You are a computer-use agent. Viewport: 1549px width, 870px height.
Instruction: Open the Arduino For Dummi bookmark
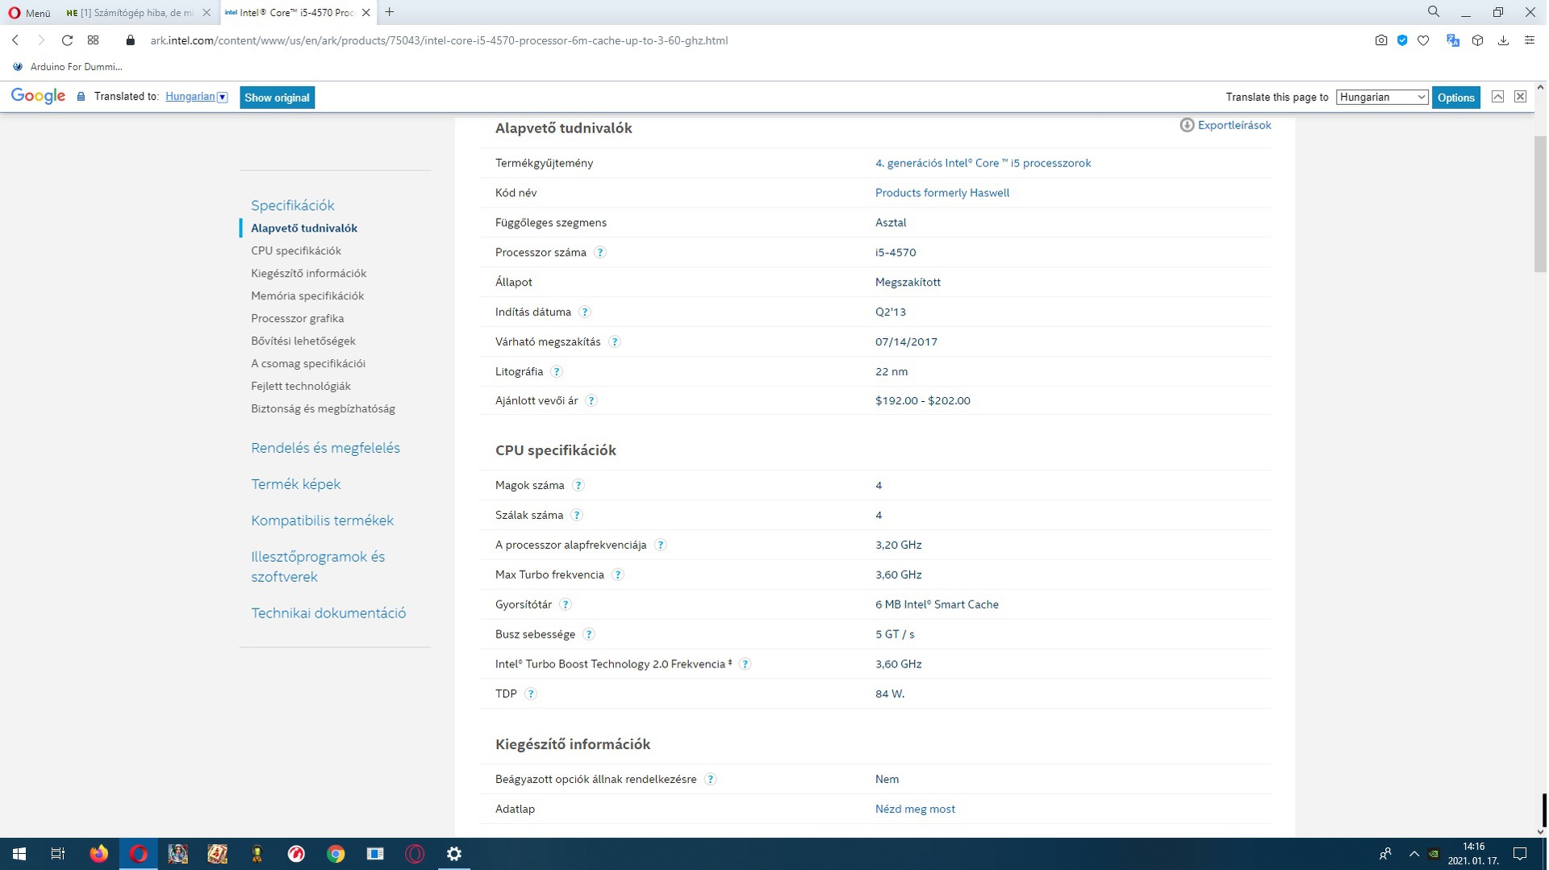[68, 67]
